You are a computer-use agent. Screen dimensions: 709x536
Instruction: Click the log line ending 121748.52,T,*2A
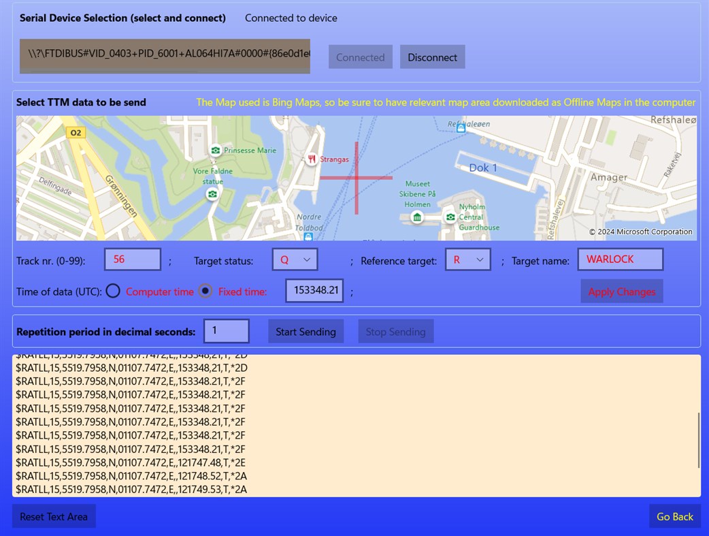click(131, 476)
